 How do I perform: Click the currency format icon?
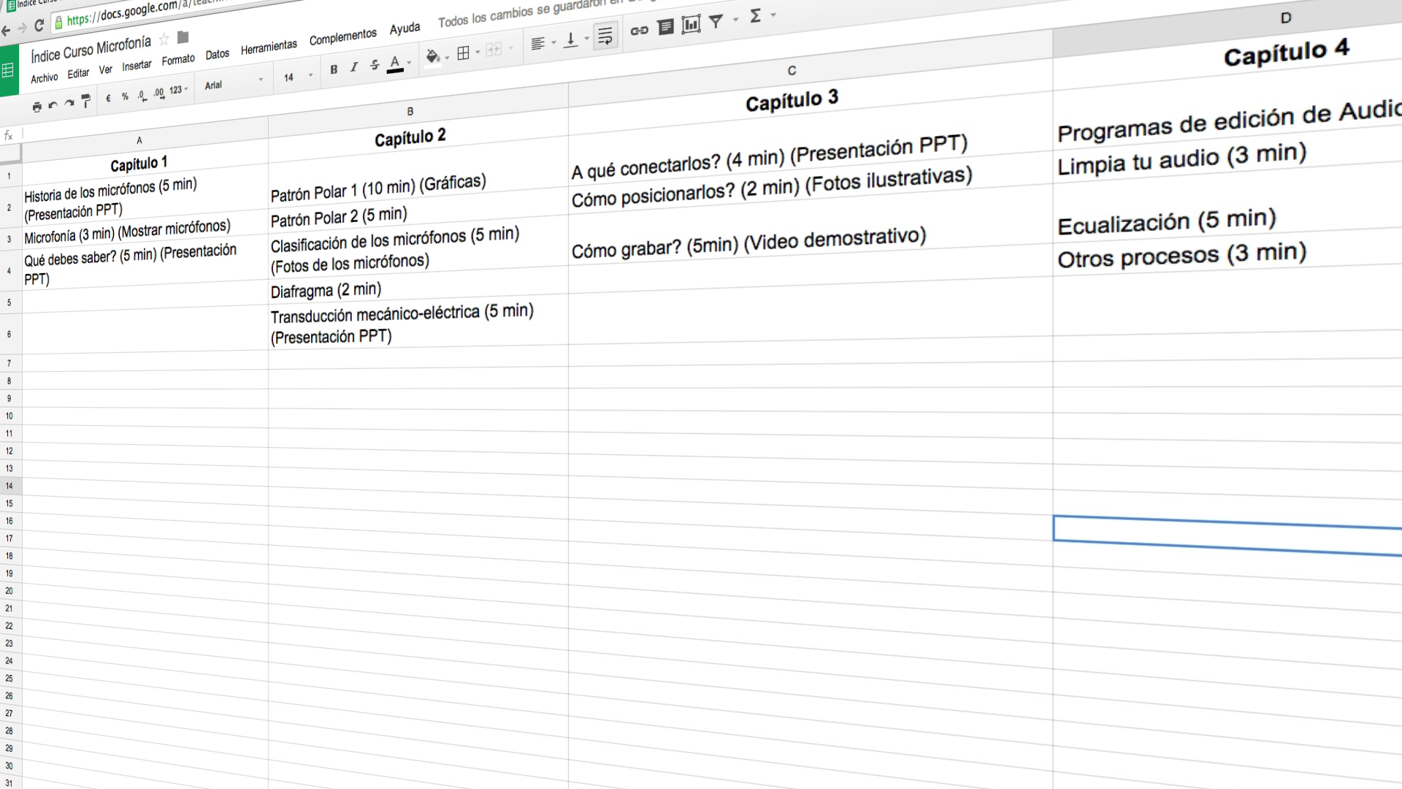(108, 96)
